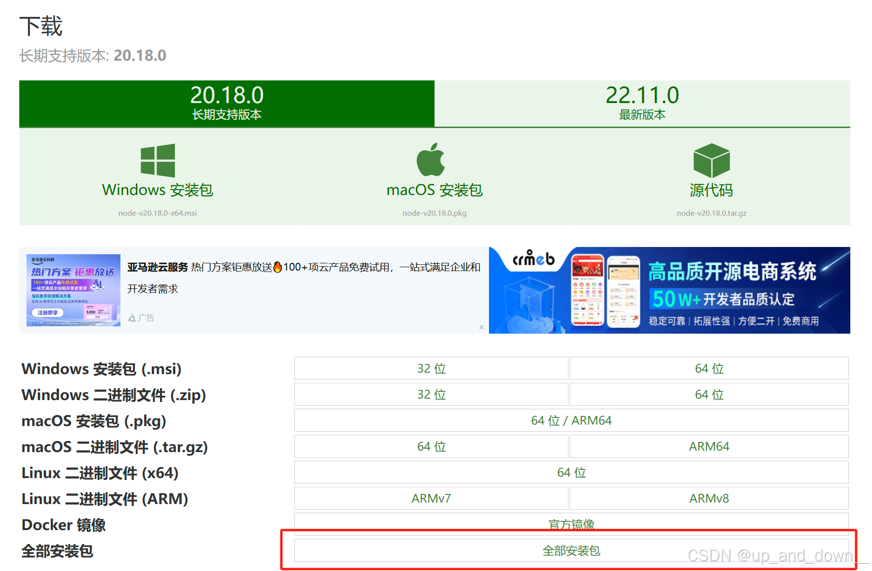
Task: Select the 32 位 Windows MSI download
Action: pos(431,368)
